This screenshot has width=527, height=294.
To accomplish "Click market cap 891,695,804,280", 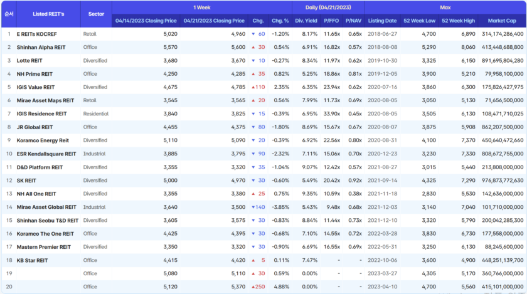I will (503, 60).
